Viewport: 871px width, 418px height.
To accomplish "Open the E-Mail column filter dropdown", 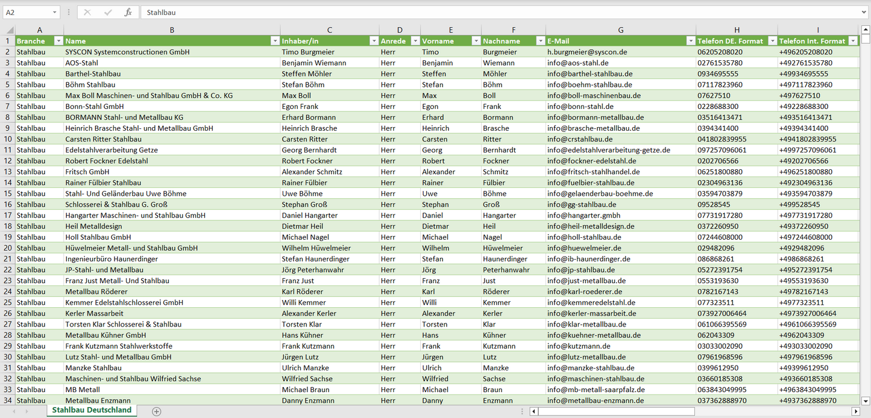I will 690,41.
